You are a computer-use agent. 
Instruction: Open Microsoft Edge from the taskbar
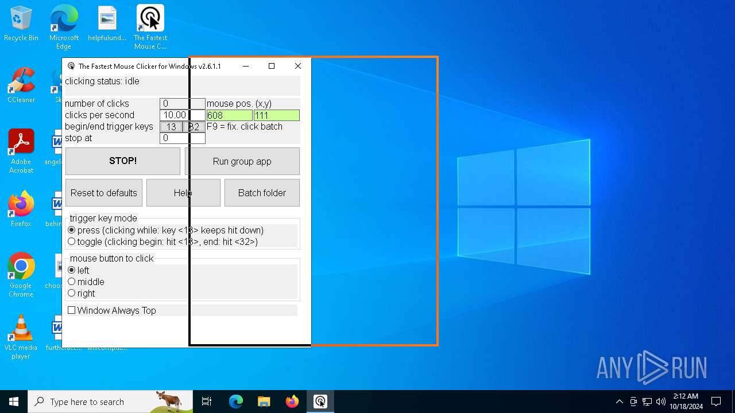(236, 402)
